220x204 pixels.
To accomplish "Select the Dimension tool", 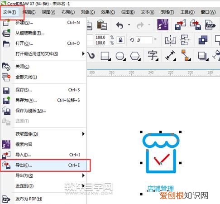I will pos(171,56).
